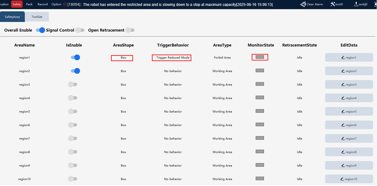This screenshot has width=377, height=186.
Task: Click the region7 edit button
Action: point(349,138)
